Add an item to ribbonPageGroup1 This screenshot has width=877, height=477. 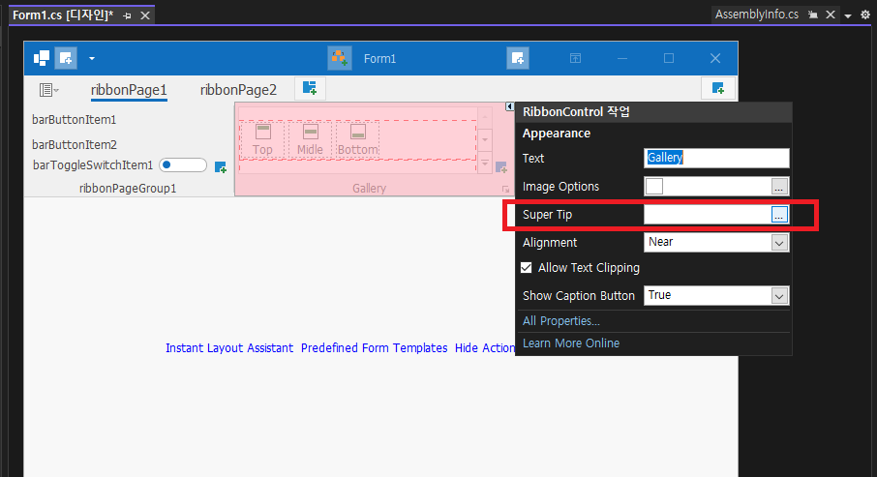point(221,167)
